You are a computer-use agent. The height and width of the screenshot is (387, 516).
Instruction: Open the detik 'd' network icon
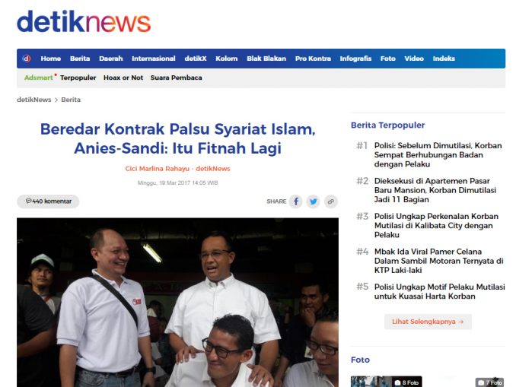[27, 59]
